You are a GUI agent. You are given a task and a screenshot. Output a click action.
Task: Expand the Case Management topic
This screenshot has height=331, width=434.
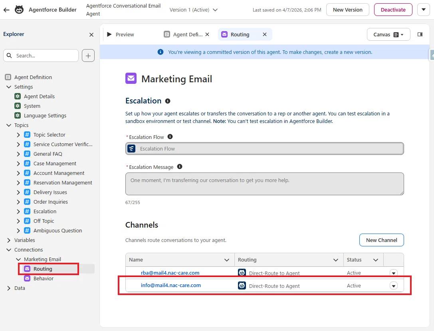pyautogui.click(x=18, y=164)
